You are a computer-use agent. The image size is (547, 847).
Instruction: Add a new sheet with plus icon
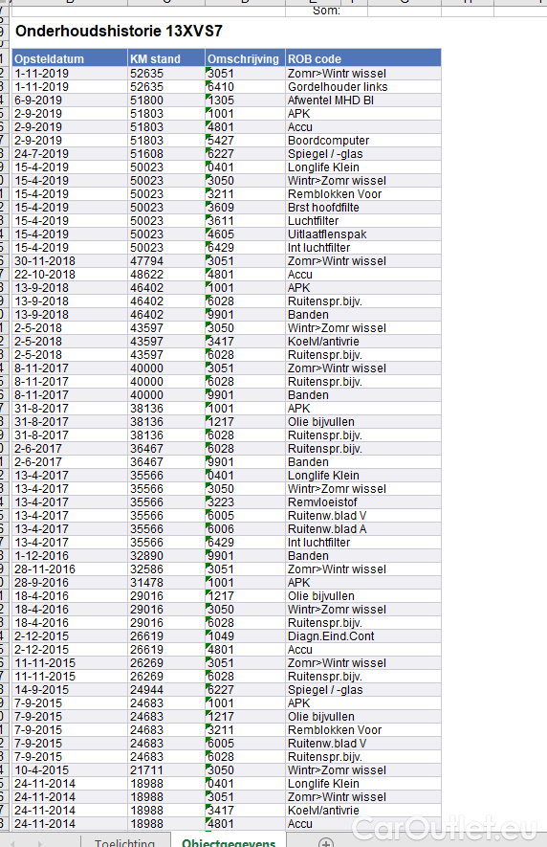point(325,842)
